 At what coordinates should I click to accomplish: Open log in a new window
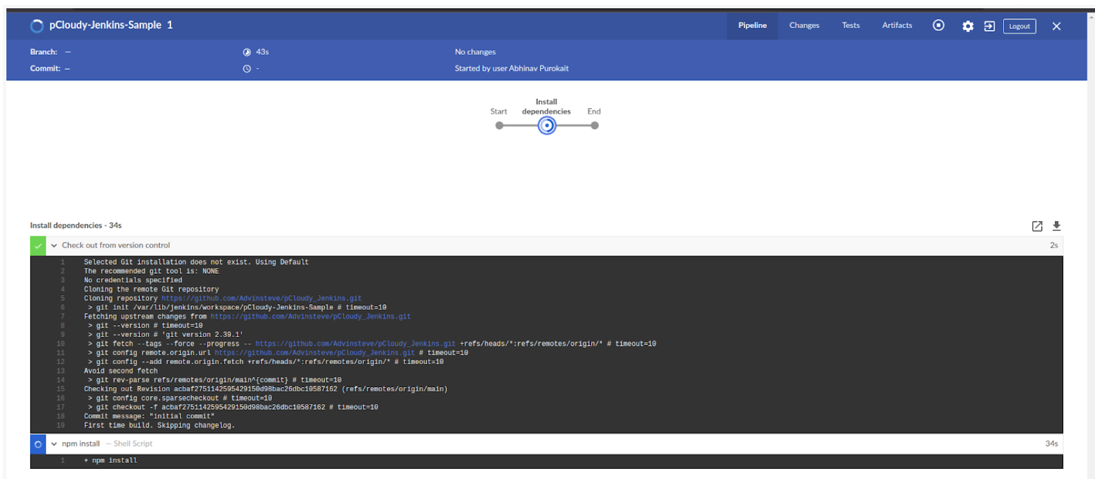click(x=1037, y=226)
